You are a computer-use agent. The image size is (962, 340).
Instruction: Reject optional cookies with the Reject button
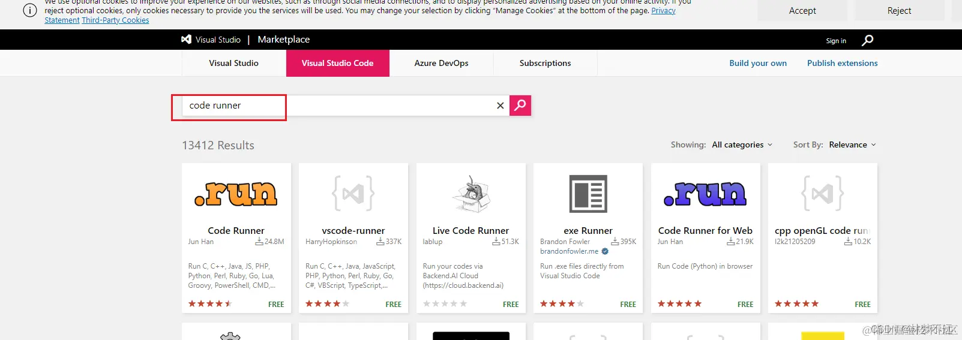point(899,11)
